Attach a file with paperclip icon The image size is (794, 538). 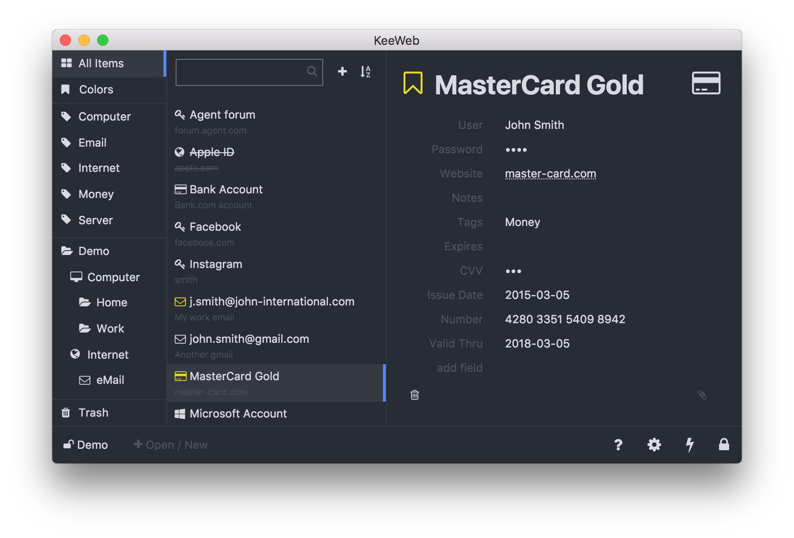coord(702,395)
